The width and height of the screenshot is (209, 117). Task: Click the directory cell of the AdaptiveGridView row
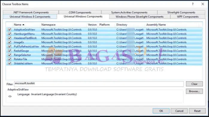coord(130,30)
